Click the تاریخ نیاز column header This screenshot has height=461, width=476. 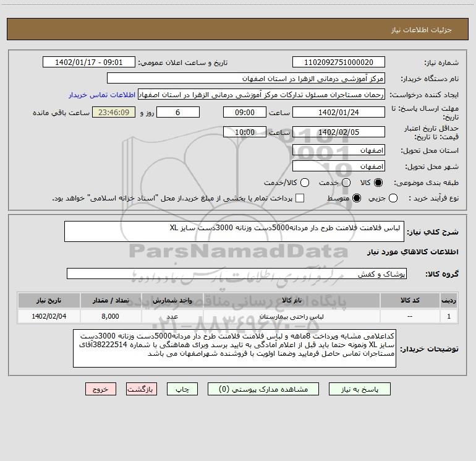pos(49,301)
